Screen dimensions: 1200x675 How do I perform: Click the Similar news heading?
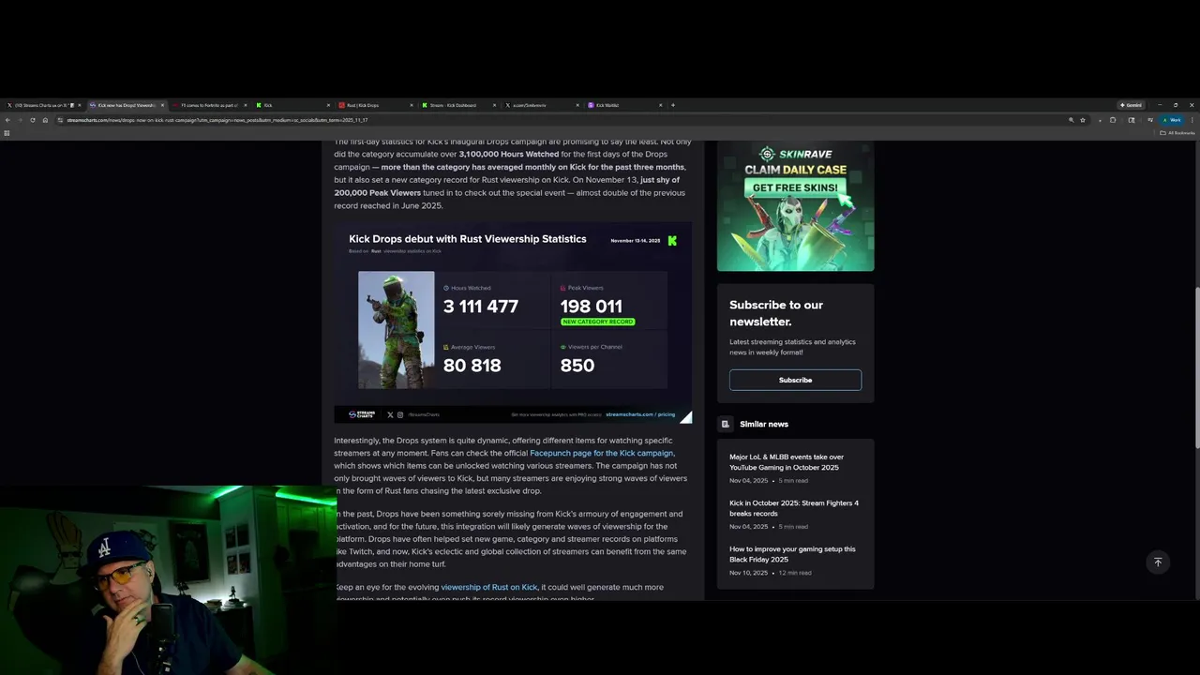click(764, 424)
